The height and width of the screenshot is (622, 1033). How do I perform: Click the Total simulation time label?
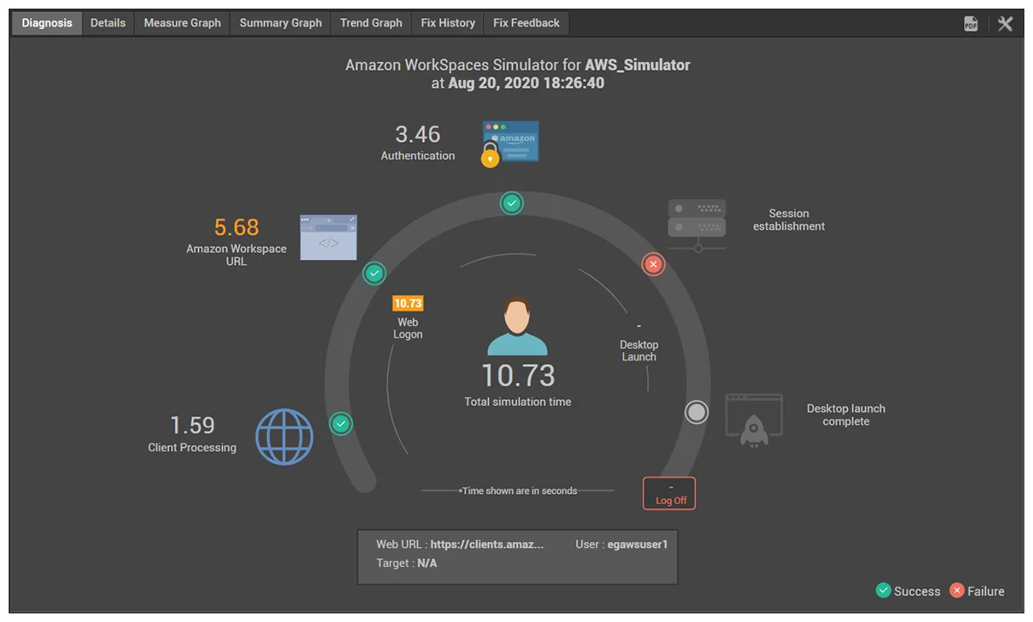tap(517, 402)
